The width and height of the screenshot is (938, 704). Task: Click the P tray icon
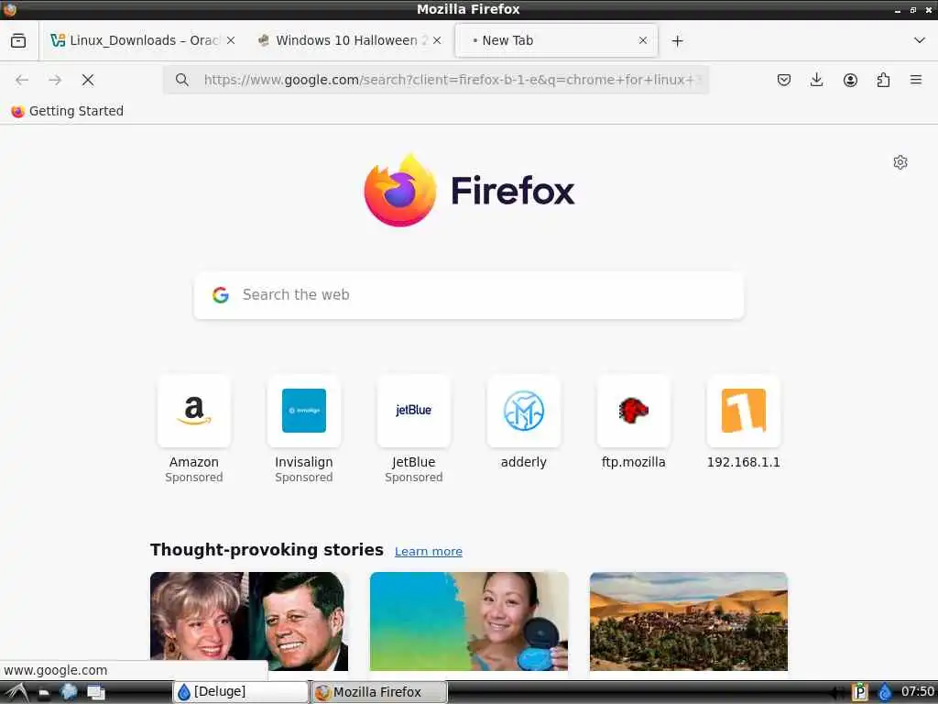[859, 692]
